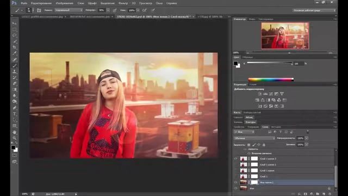Open the brush flow dropdown arrow
The image size is (348, 196).
(138, 10)
